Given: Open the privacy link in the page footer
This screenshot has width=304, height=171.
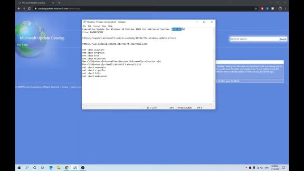Looking at the screenshot, I should click(x=65, y=87).
